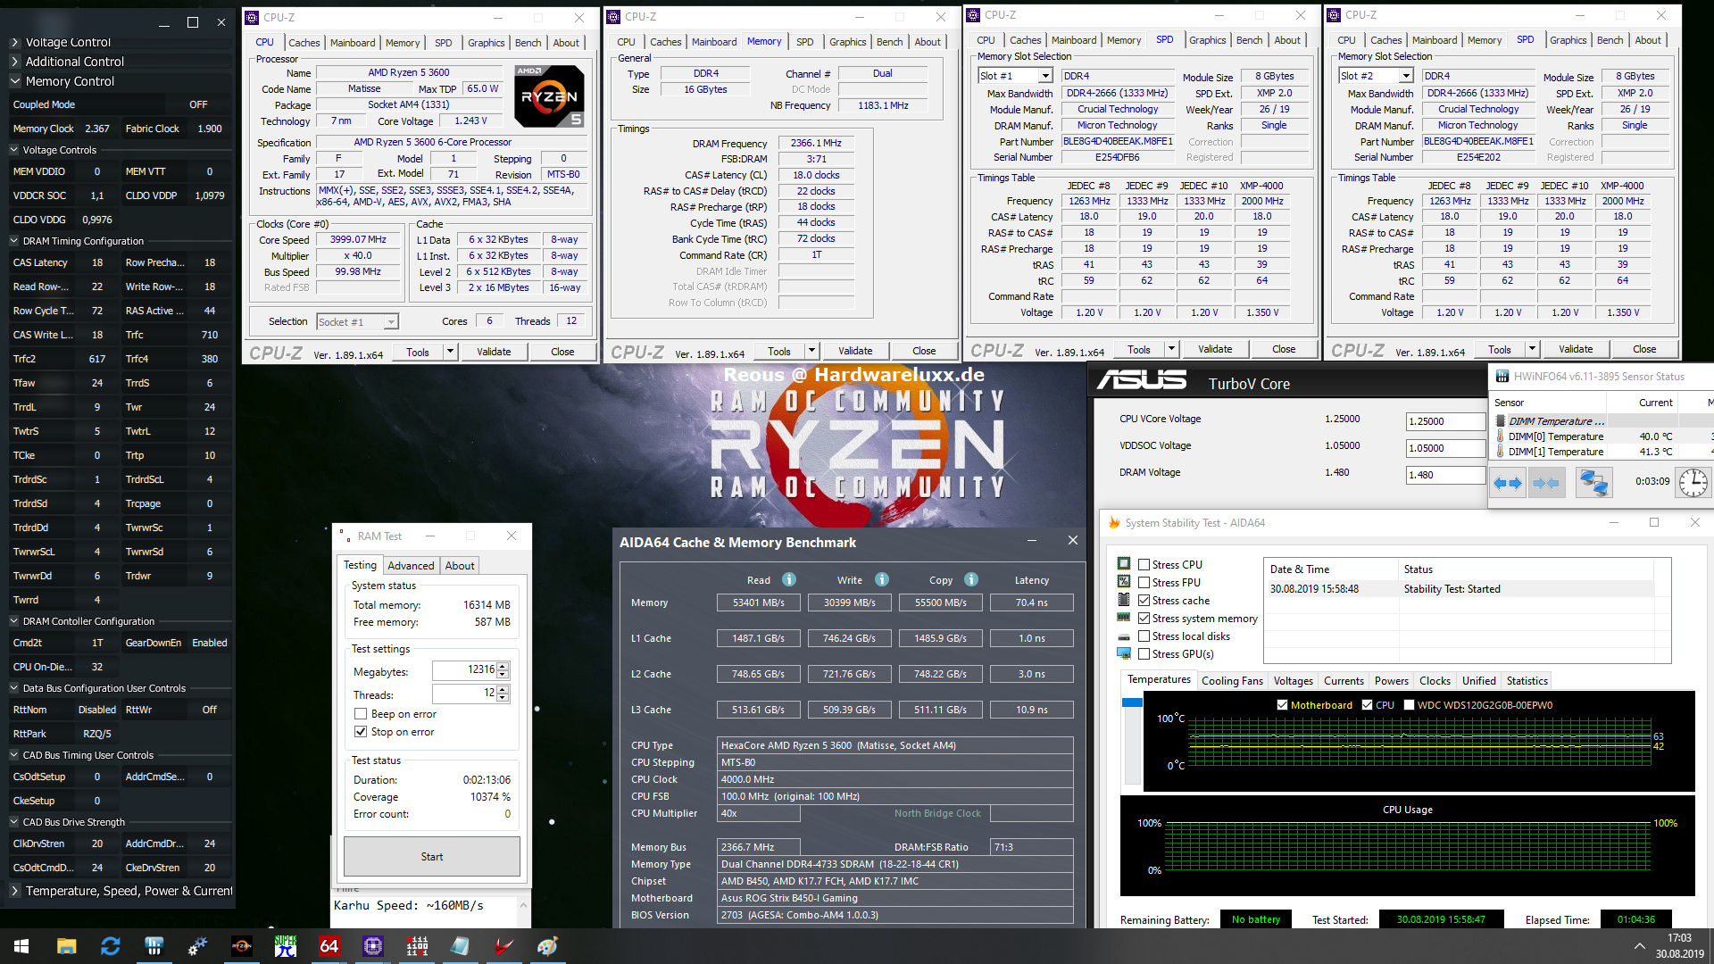Open Ryzen Master icon in the taskbar
This screenshot has height=964, width=1714.
[242, 946]
